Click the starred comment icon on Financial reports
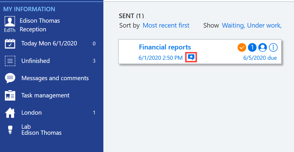The height and width of the screenshot is (152, 294). click(191, 57)
